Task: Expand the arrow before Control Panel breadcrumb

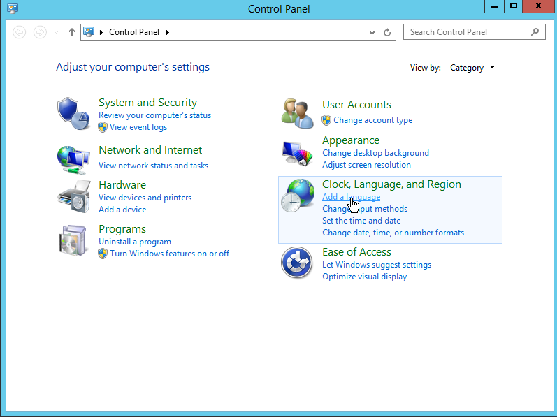Action: (x=101, y=32)
